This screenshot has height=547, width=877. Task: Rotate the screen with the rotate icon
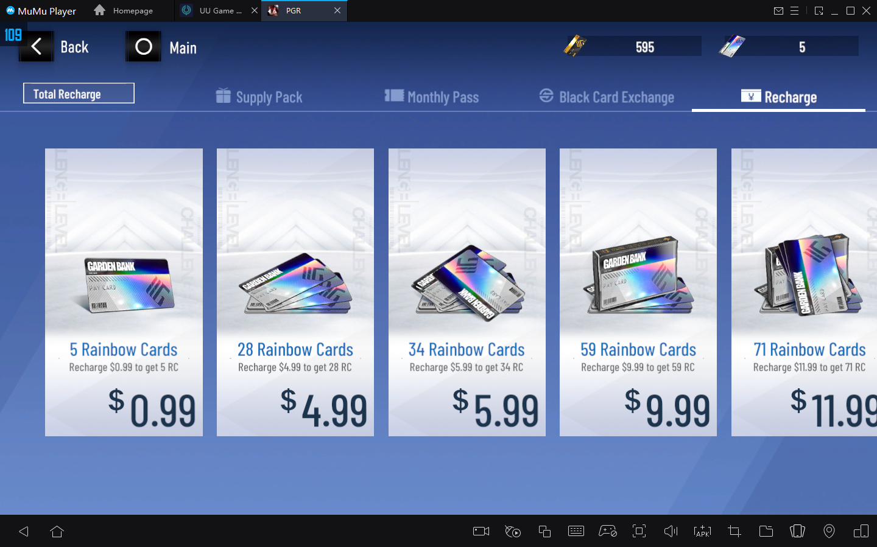click(x=797, y=531)
